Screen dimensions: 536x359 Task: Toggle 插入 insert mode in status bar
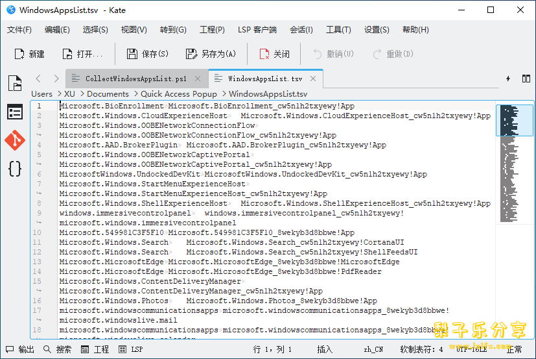[325, 349]
